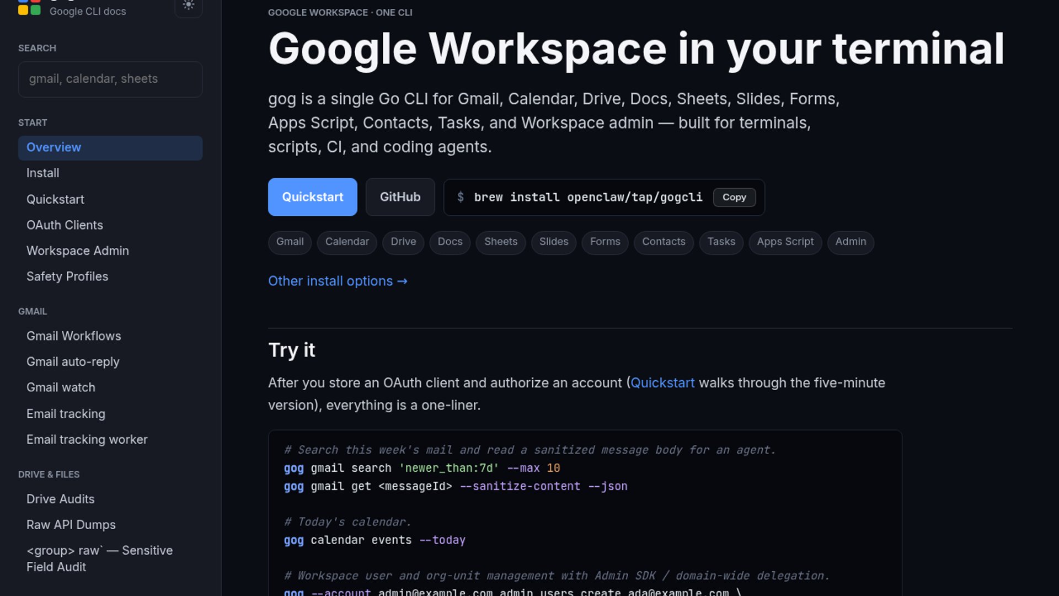Select the Slides tag pill
This screenshot has width=1059, height=596.
click(x=554, y=242)
